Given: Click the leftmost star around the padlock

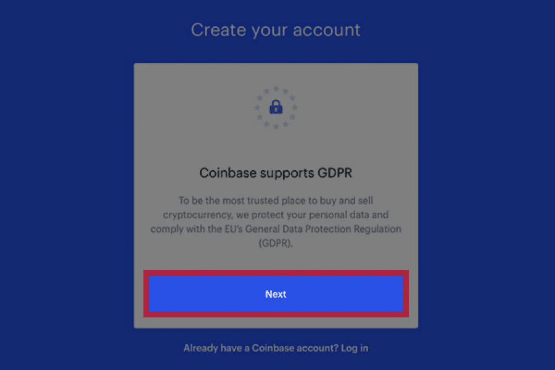Looking at the screenshot, I should click(257, 107).
